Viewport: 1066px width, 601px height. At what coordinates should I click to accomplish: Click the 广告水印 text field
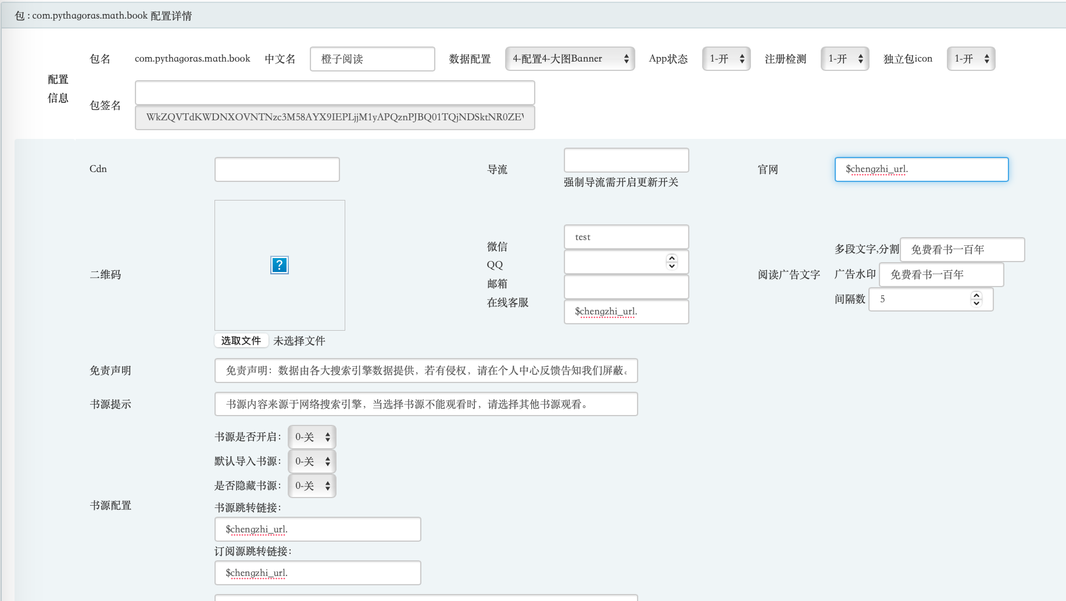pos(941,275)
